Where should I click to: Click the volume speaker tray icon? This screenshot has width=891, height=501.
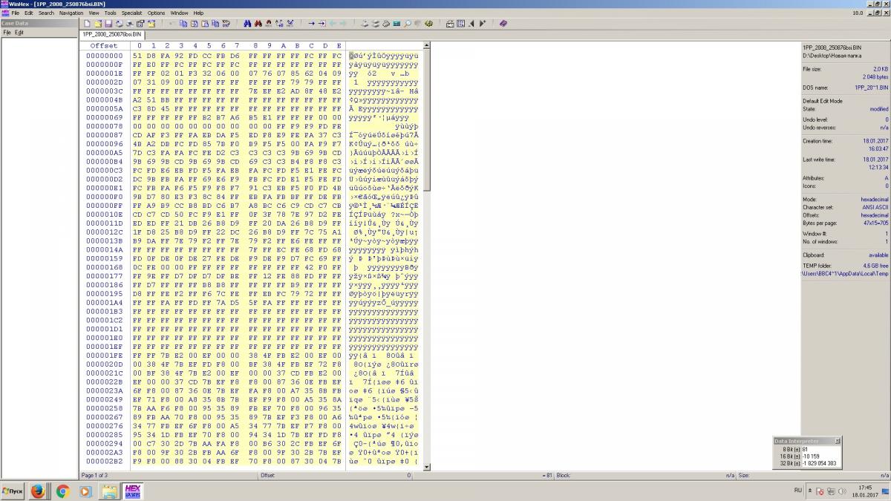click(843, 491)
